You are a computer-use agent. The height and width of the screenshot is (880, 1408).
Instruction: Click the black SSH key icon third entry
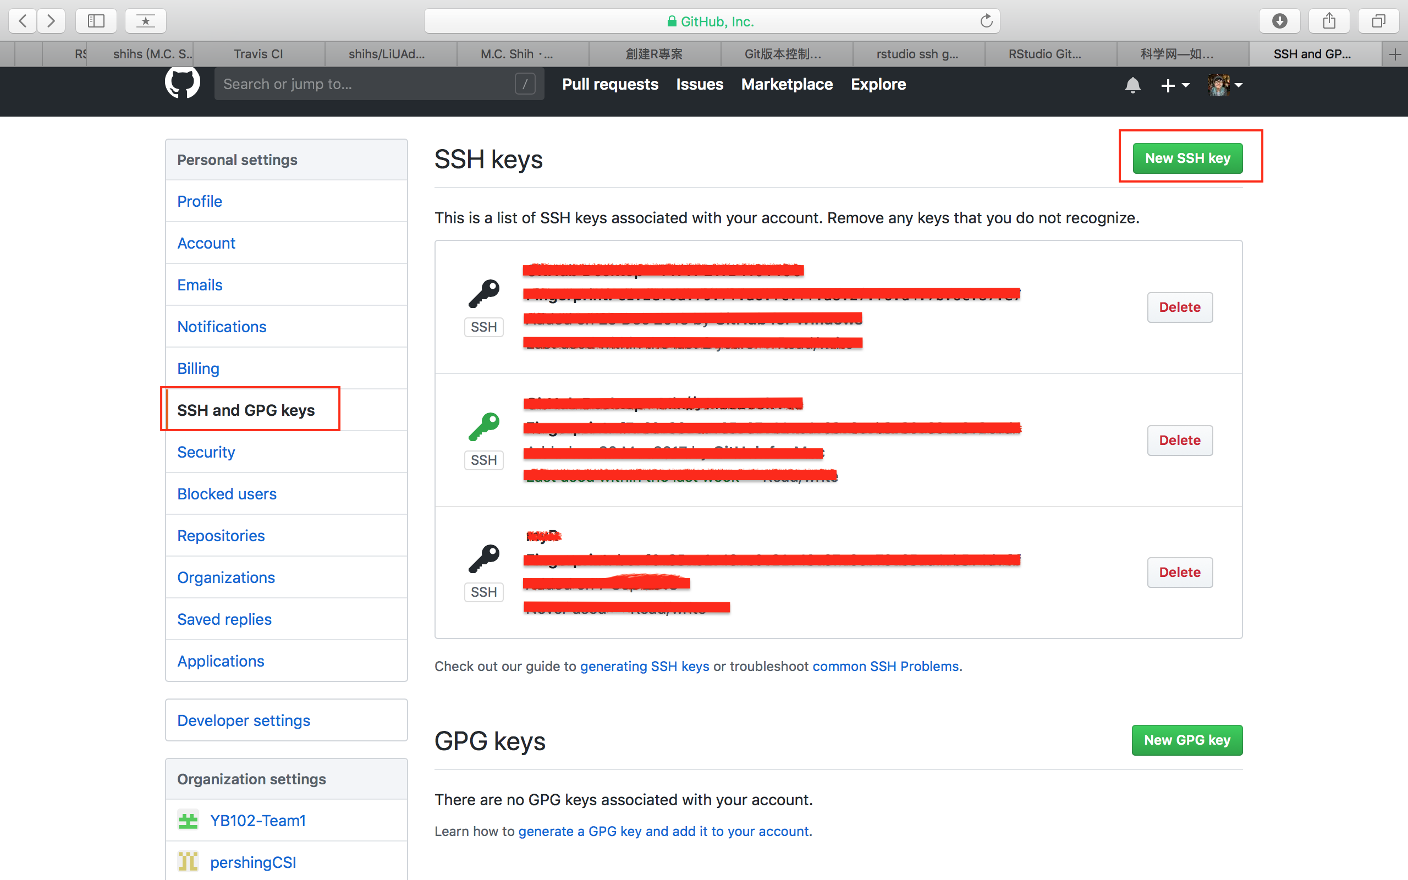click(485, 557)
